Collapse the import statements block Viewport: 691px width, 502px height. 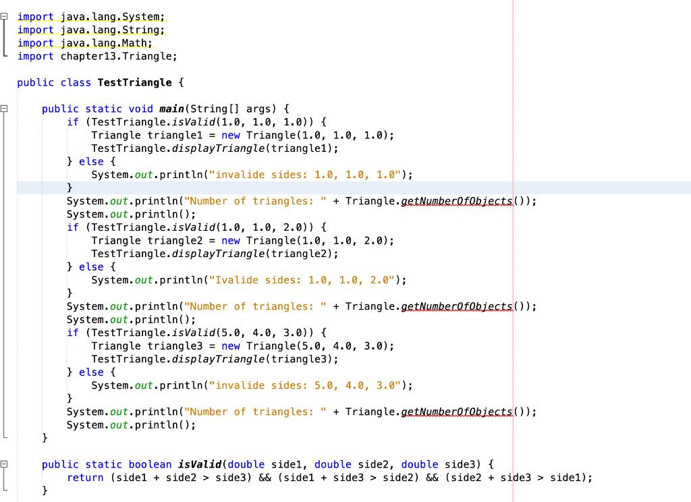(x=4, y=16)
